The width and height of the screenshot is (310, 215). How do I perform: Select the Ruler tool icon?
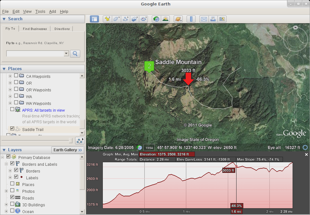click(x=191, y=19)
